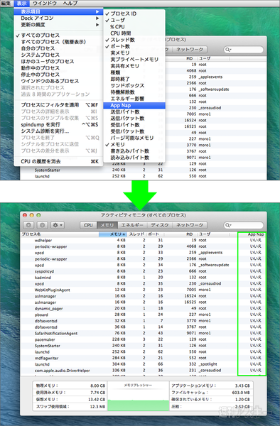Select the サンドボックス submenu item

134,86
